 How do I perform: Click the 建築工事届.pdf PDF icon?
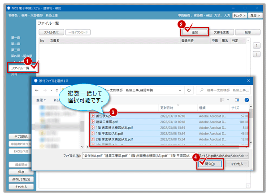click(x=93, y=121)
